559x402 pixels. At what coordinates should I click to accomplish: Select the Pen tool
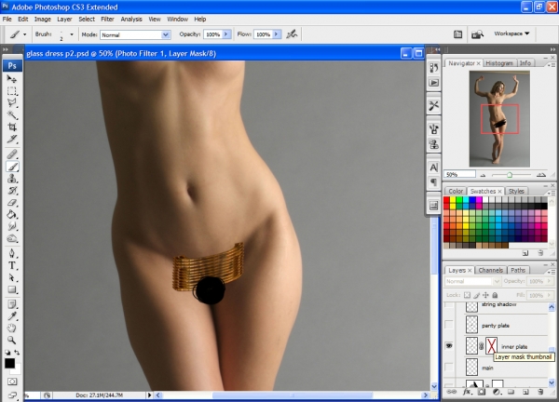12,253
